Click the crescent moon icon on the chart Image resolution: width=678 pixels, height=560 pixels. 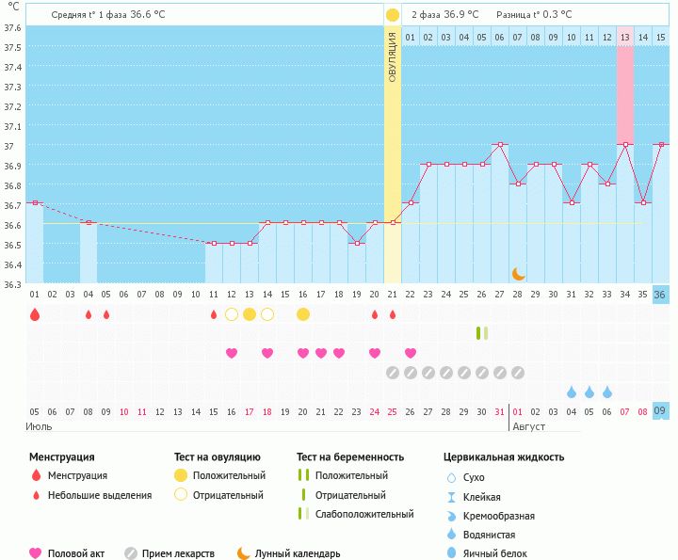tap(518, 274)
